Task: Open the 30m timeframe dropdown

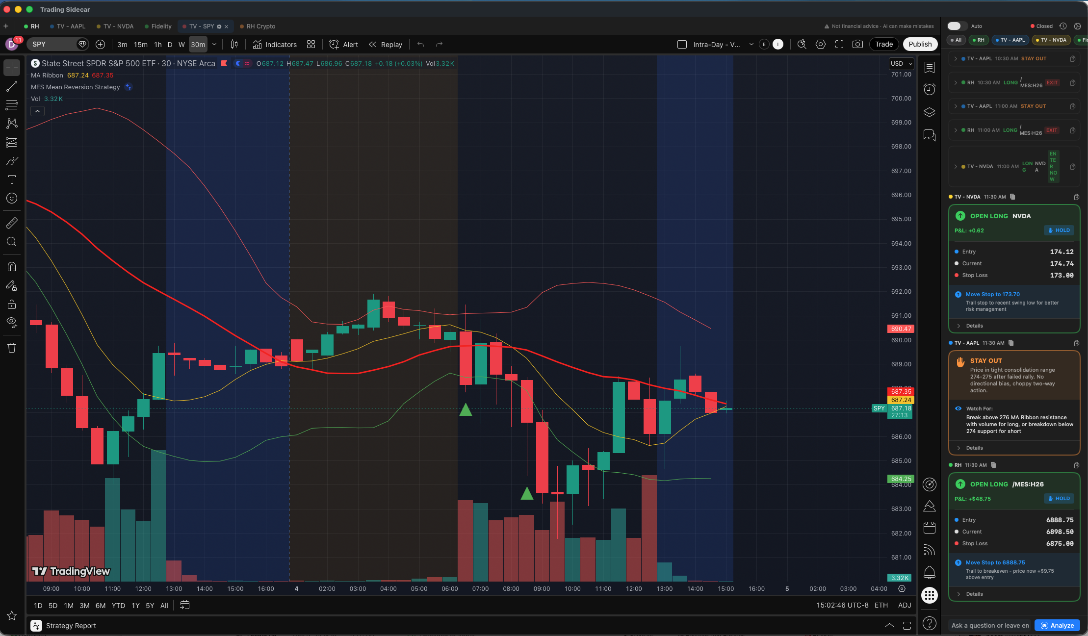Action: point(214,44)
